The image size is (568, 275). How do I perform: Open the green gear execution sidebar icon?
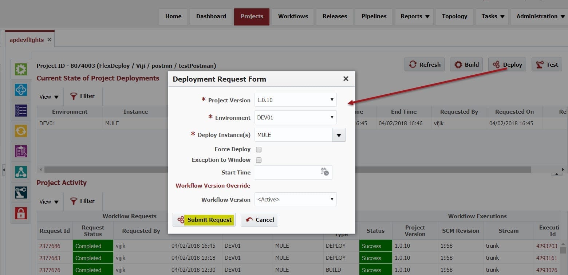[21, 69]
